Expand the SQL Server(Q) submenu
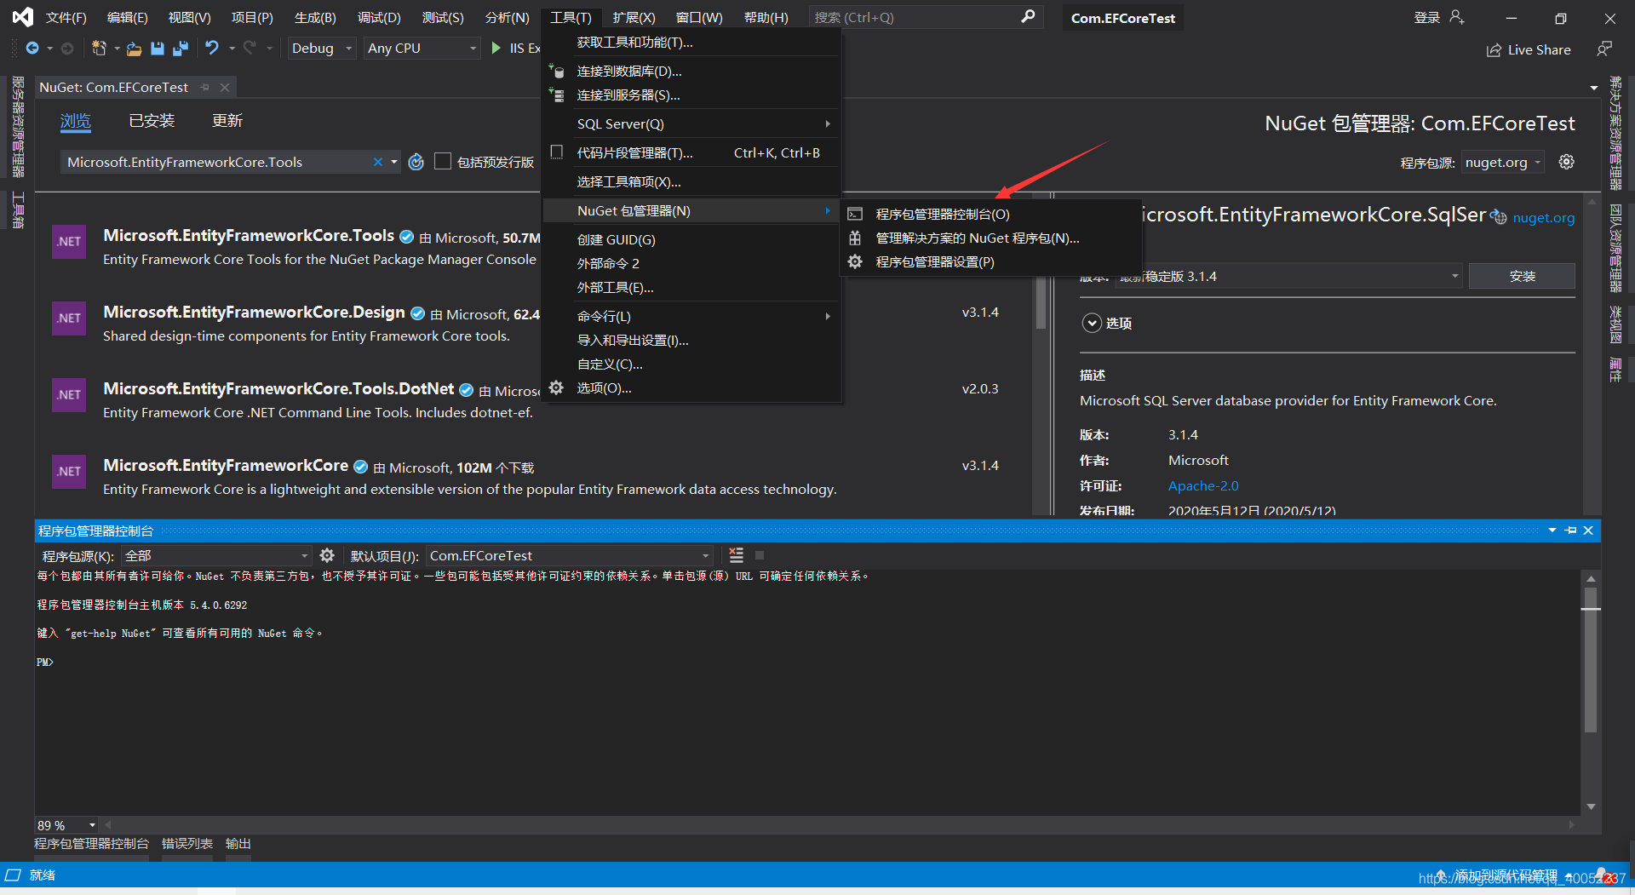The width and height of the screenshot is (1635, 895). [x=691, y=124]
